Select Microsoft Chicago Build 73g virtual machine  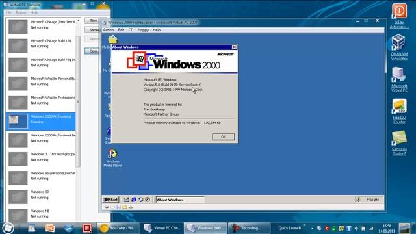point(41,64)
